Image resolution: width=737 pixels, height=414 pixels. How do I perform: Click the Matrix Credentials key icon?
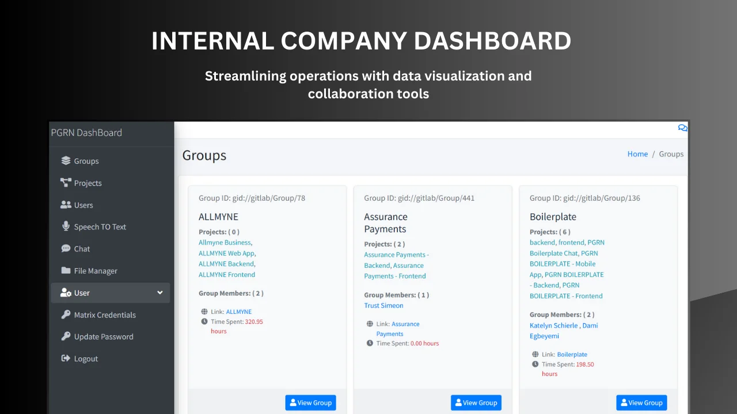point(66,315)
